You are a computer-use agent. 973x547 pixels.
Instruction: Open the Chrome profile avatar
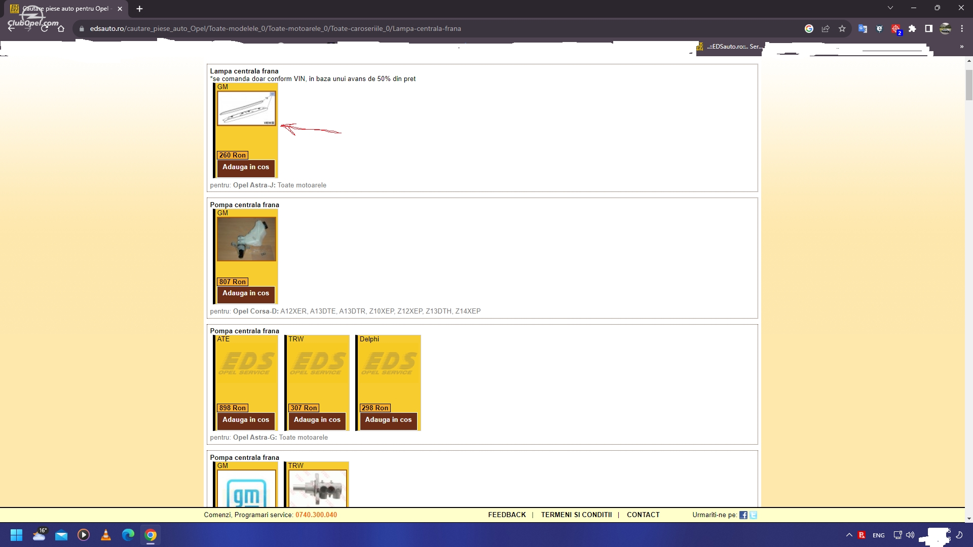coord(945,29)
